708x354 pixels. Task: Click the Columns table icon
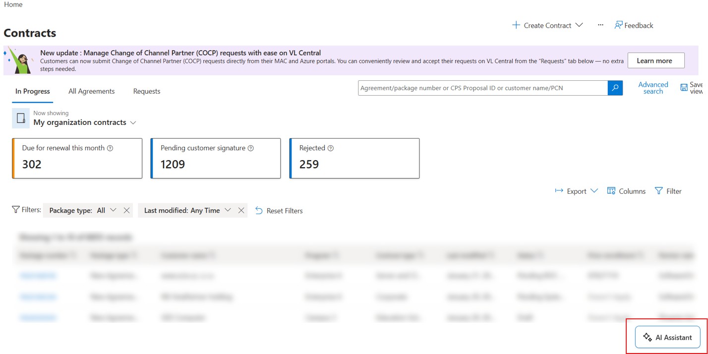point(611,191)
